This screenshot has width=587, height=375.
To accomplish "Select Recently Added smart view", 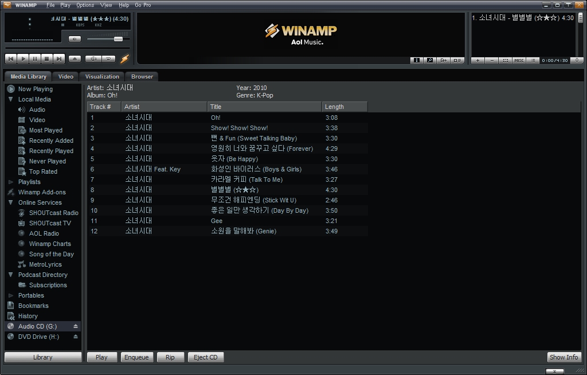I will [x=51, y=140].
